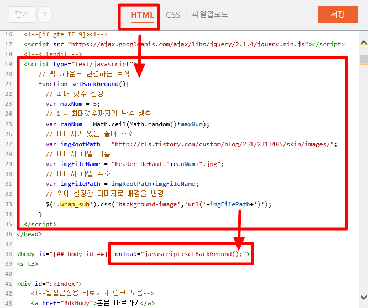Viewport: 368px width, 308px height.
Task: Switch to the HTML tab
Action: click(142, 15)
